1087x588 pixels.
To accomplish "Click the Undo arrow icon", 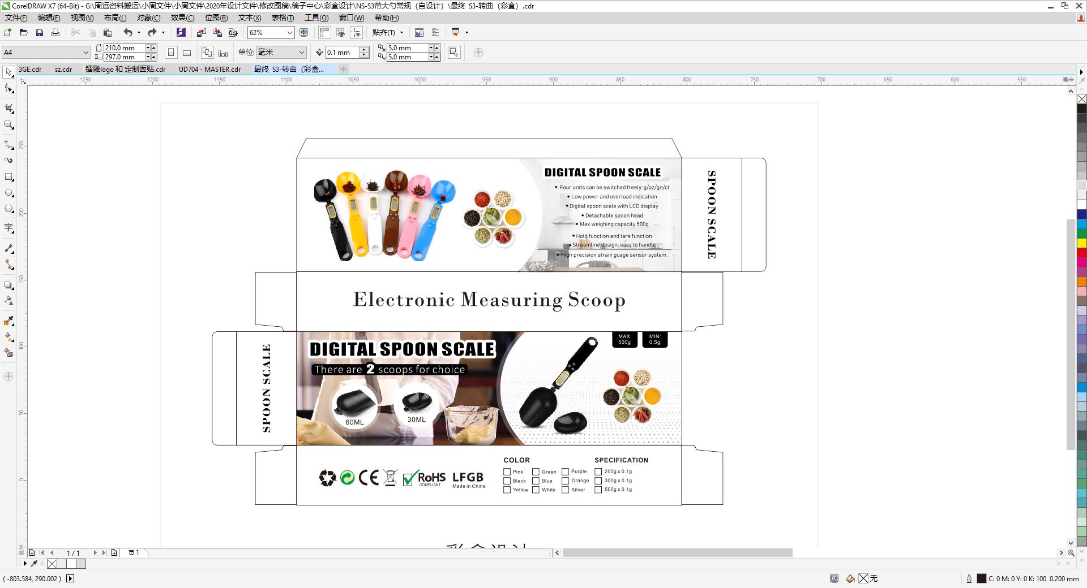I will (128, 33).
